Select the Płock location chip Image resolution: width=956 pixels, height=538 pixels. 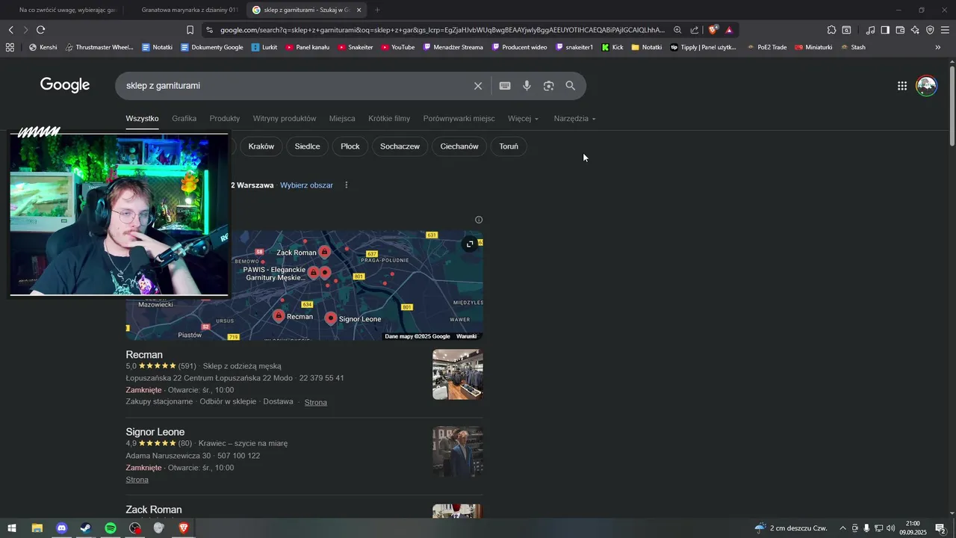point(350,146)
